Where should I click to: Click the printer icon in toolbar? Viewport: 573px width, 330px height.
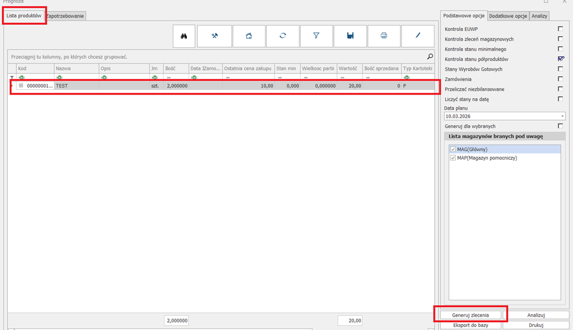click(x=384, y=36)
